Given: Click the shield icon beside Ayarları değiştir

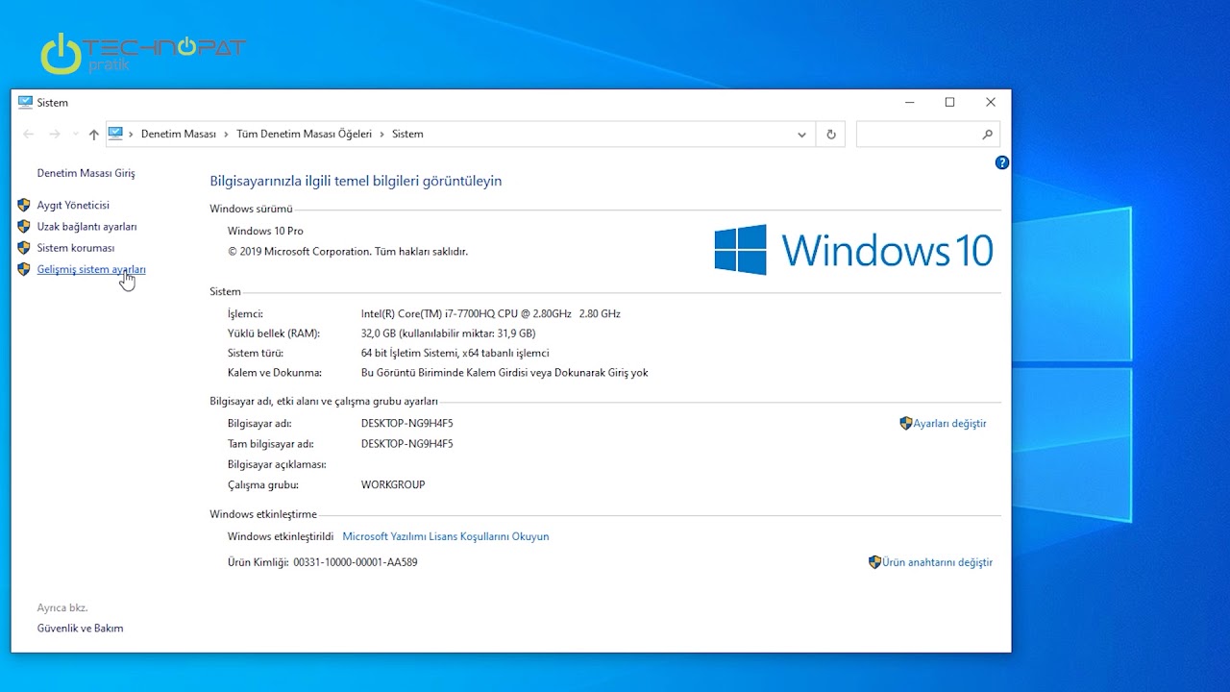Looking at the screenshot, I should tap(905, 423).
